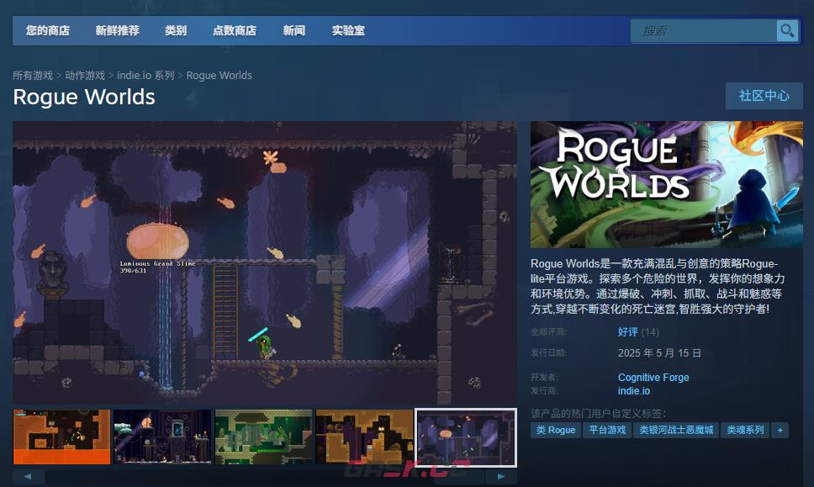Select the yellow sand cave thumbnail
814x487 pixels.
click(x=364, y=437)
